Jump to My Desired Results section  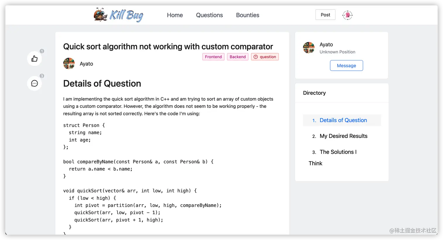[343, 136]
